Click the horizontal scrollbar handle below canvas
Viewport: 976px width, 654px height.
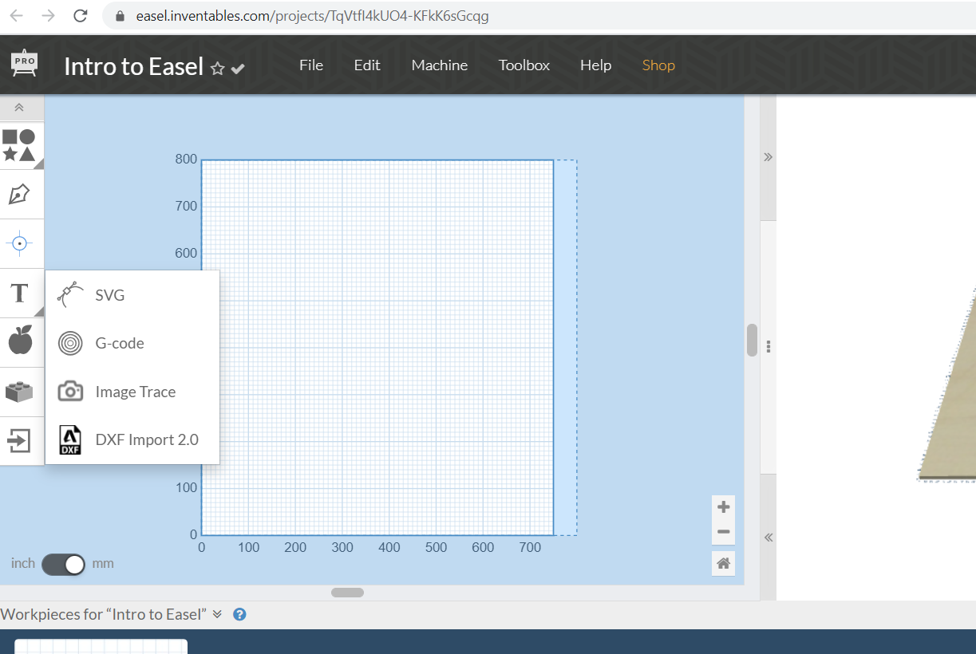point(347,593)
